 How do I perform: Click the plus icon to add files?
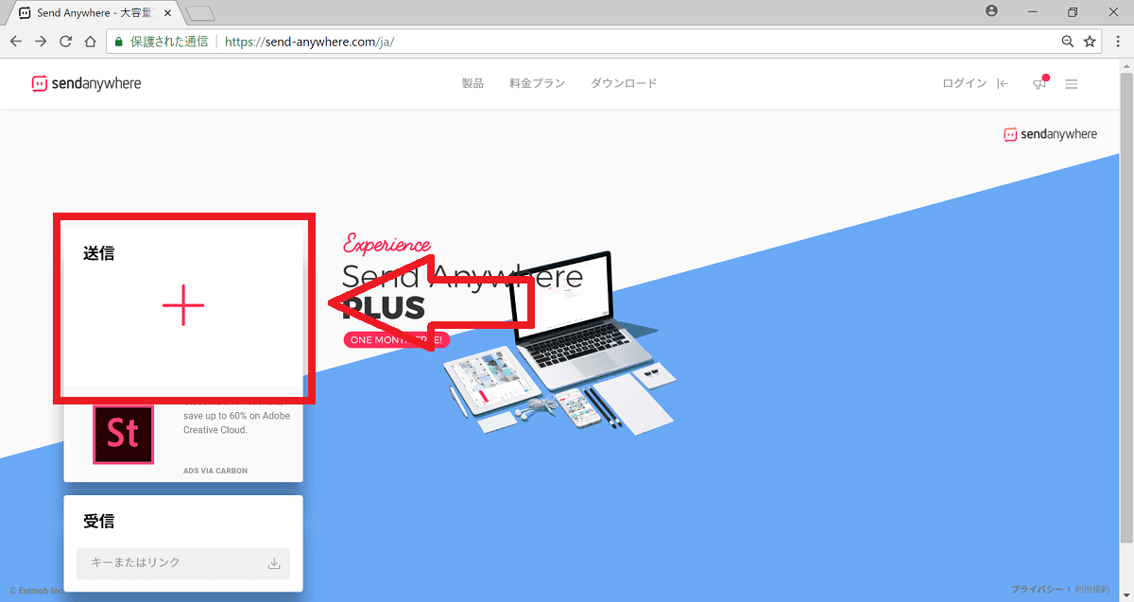tap(183, 305)
